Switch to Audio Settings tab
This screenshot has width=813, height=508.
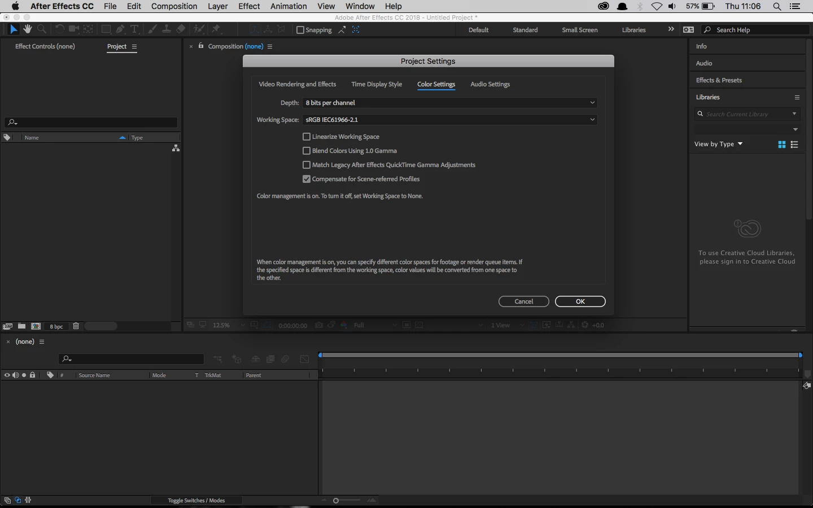[490, 84]
